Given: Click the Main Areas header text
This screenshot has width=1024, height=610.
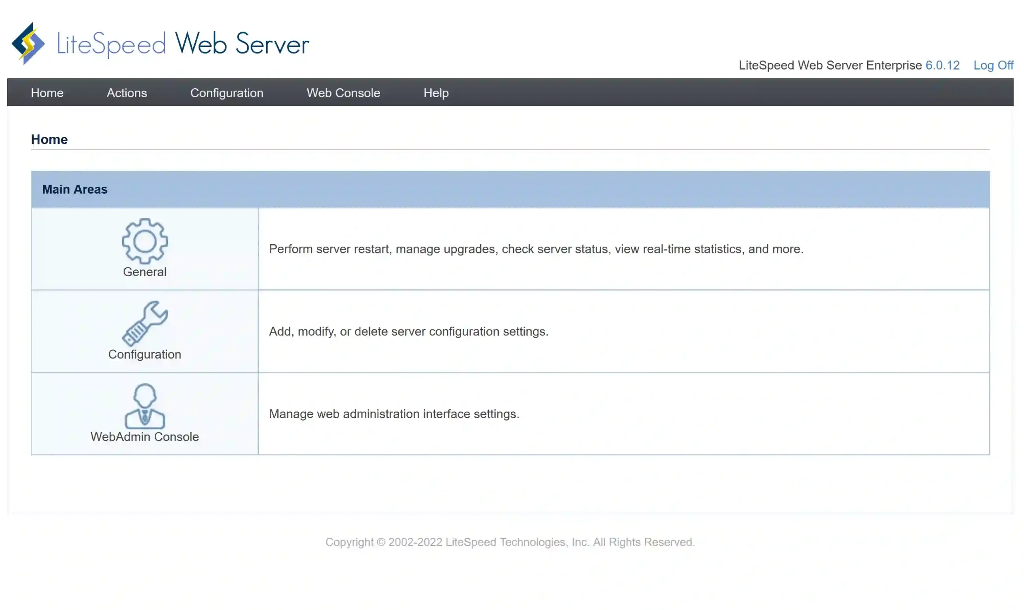Looking at the screenshot, I should coord(75,189).
